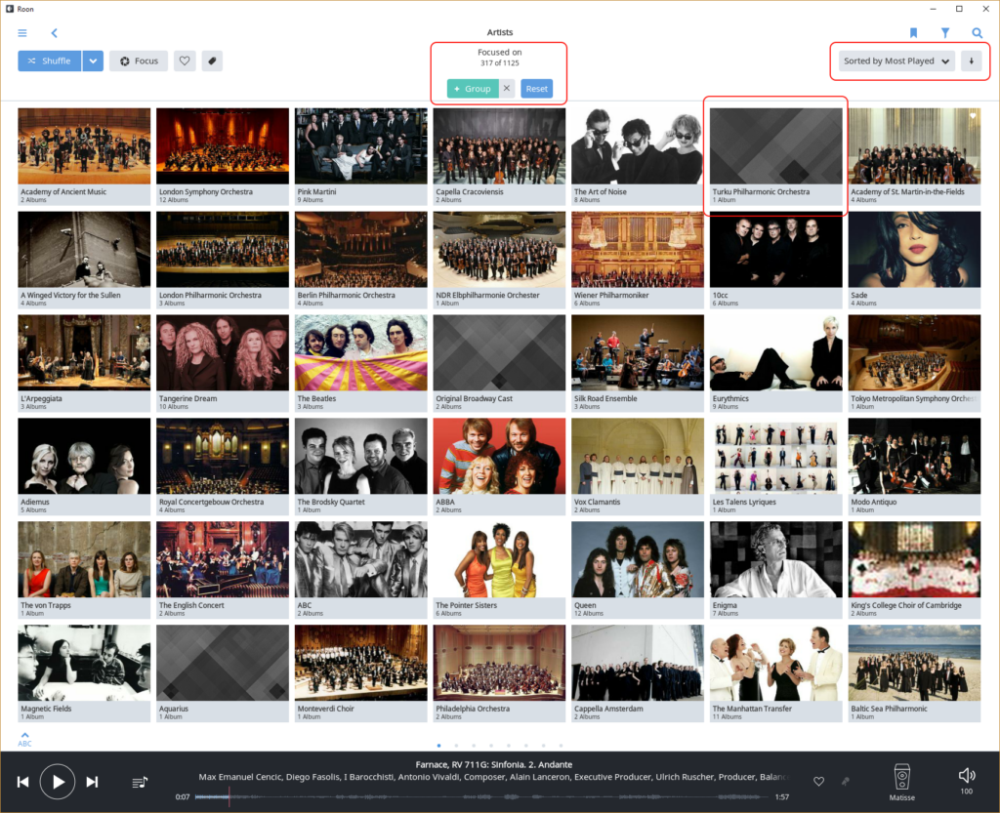Image resolution: width=1000 pixels, height=813 pixels.
Task: Open The Pointer Sisters tile
Action: click(x=499, y=570)
